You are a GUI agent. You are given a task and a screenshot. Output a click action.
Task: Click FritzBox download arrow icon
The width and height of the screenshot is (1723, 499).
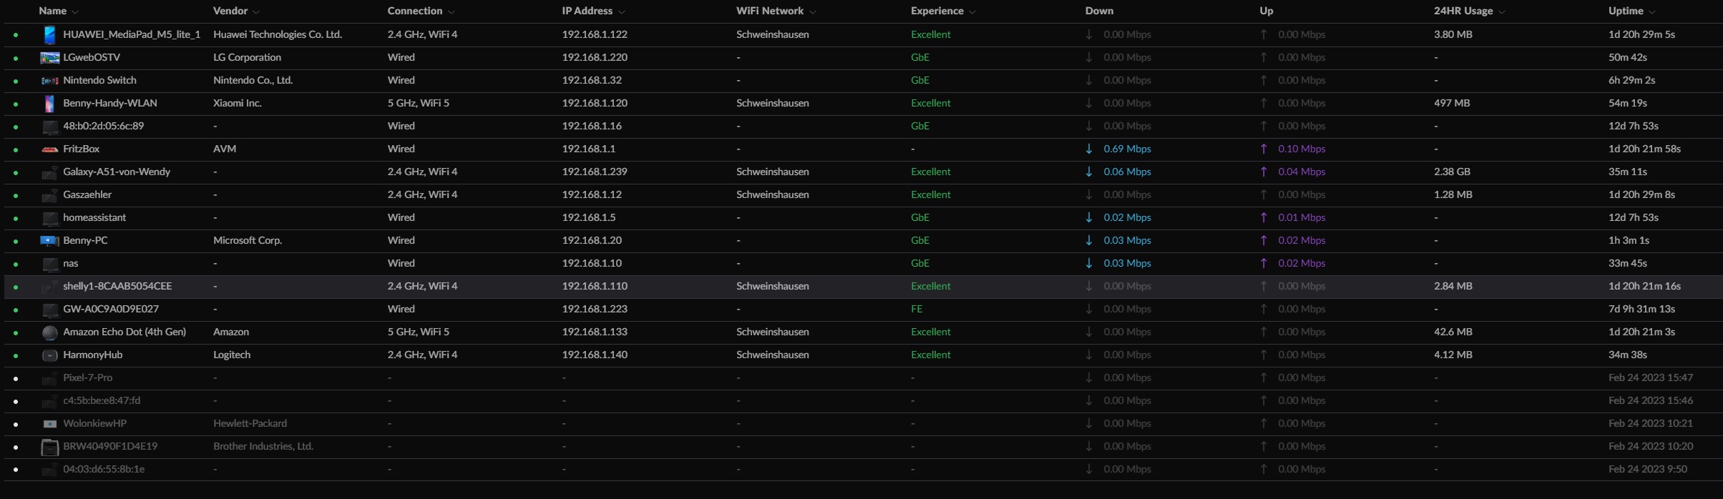(x=1089, y=149)
